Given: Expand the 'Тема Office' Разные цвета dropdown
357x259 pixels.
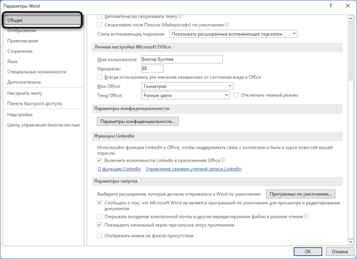Looking at the screenshot, I should point(185,95).
